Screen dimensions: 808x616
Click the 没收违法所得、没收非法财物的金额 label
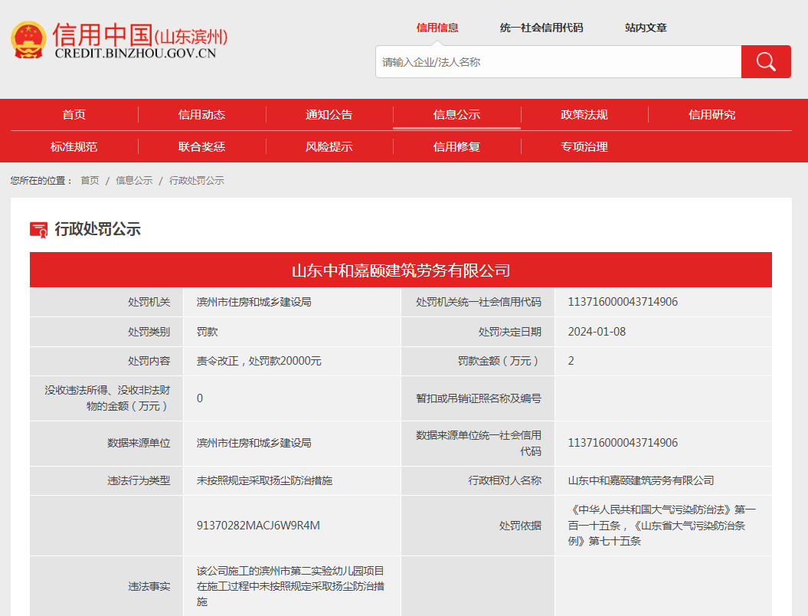(x=107, y=398)
